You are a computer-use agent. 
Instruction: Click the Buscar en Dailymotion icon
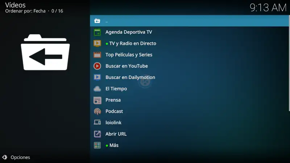pos(97,77)
